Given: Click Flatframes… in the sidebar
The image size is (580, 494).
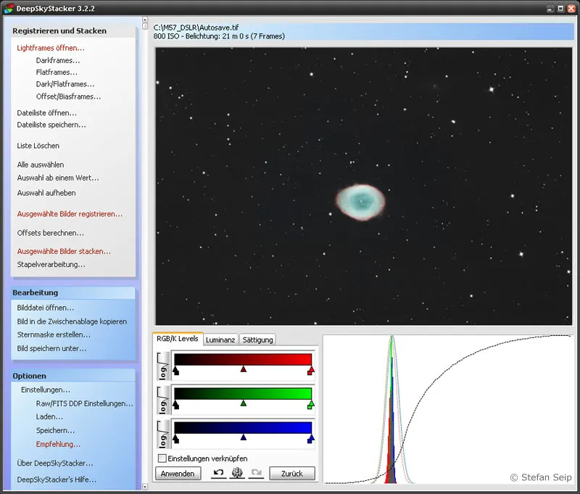Looking at the screenshot, I should pos(57,72).
